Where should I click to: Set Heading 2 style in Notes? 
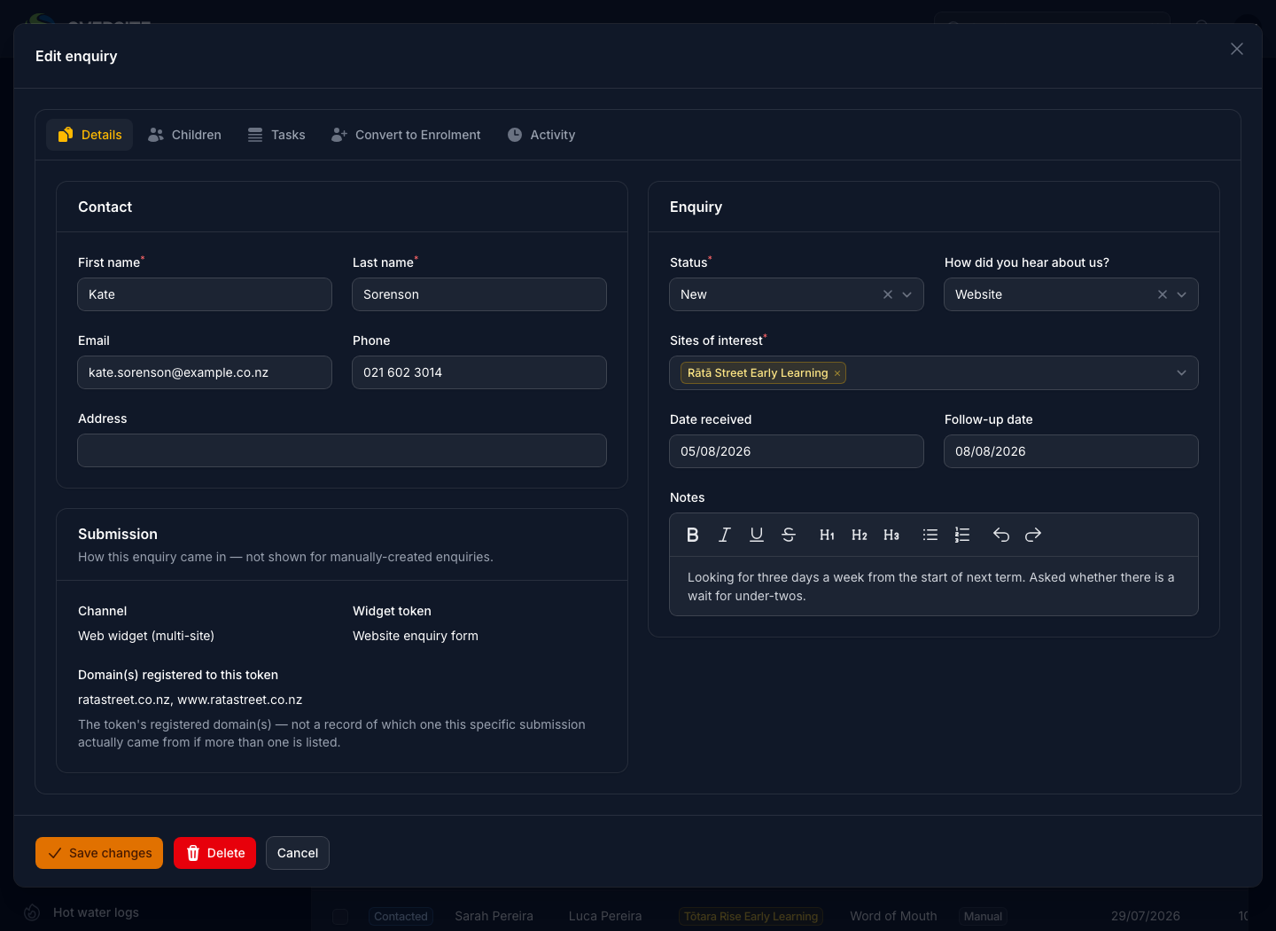(860, 535)
